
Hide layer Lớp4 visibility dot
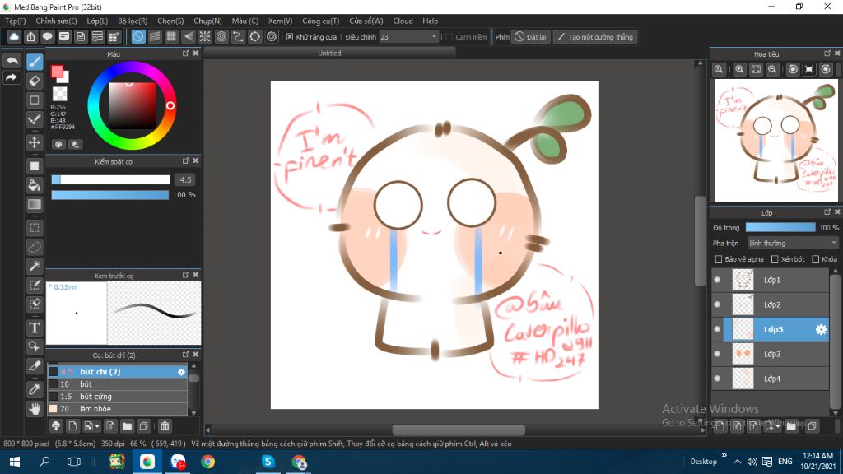pyautogui.click(x=717, y=379)
